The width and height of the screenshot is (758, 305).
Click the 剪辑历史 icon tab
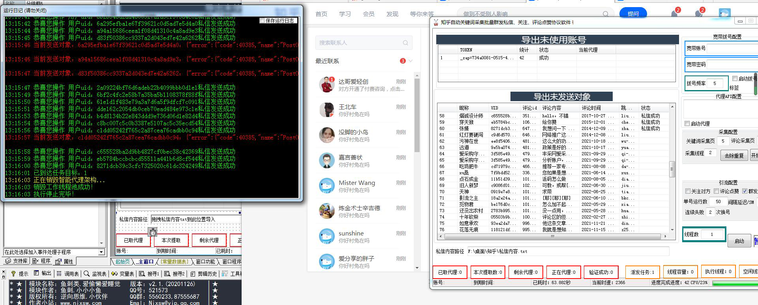pos(193,273)
